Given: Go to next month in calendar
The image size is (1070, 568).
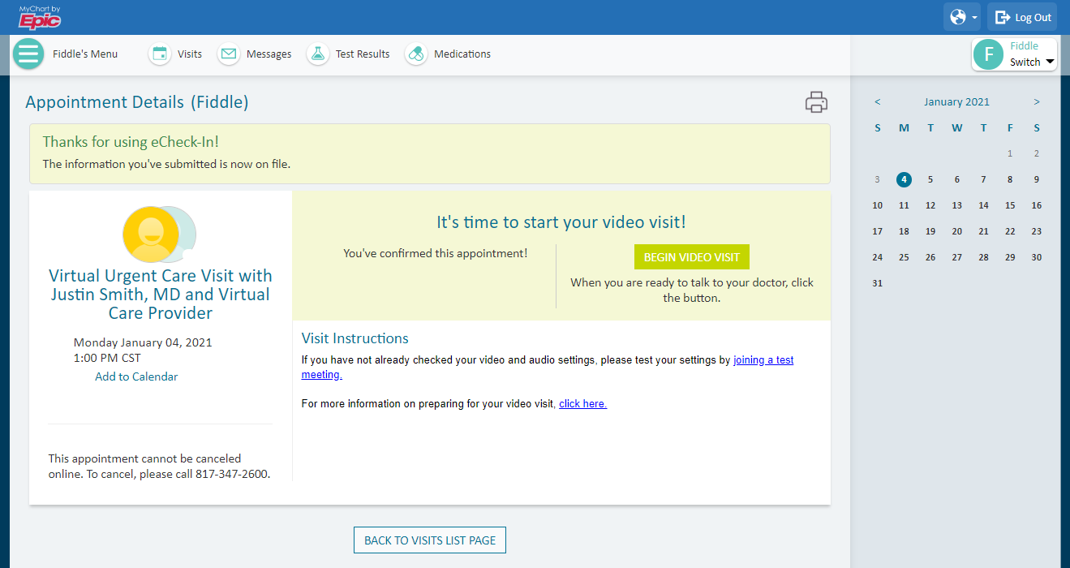Looking at the screenshot, I should pyautogui.click(x=1037, y=102).
